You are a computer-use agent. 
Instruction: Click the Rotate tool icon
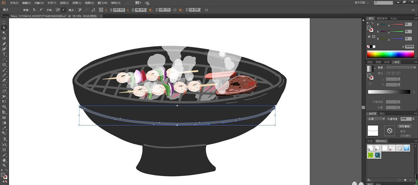(x=4, y=85)
